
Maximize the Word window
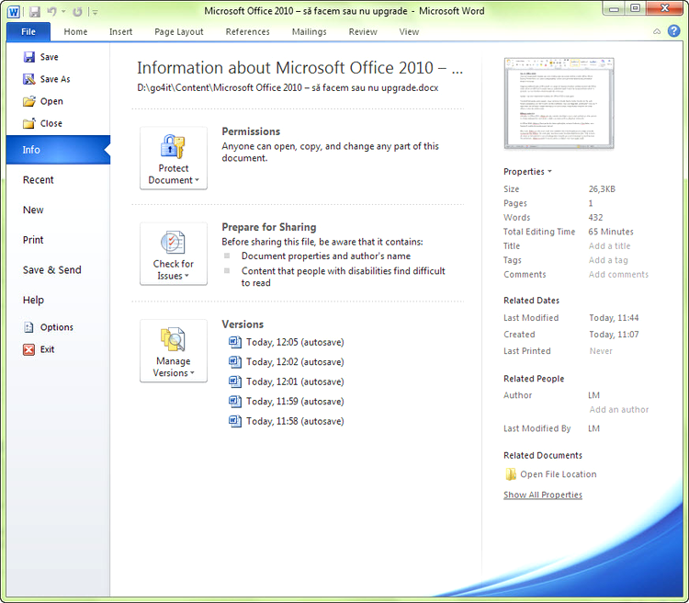coord(635,8)
